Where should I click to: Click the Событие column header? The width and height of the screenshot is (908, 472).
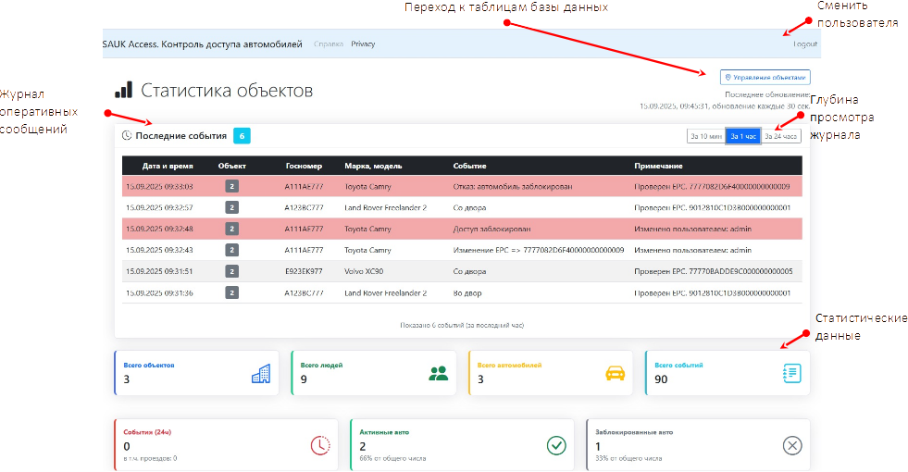(x=469, y=166)
